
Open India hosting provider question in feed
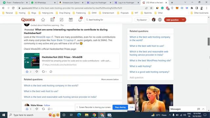click(60, 97)
